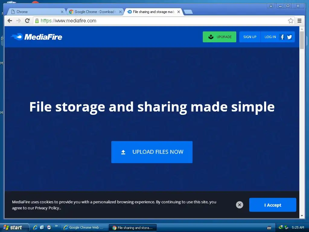
Task: Click the Chrome user profile icon
Action: click(x=271, y=6)
